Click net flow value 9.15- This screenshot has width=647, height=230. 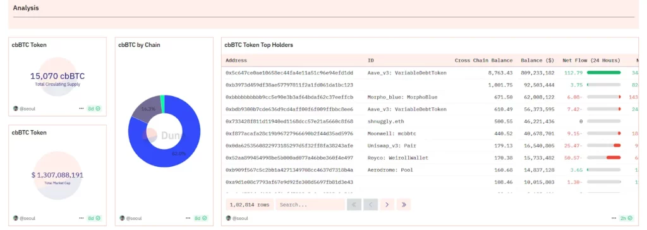pyautogui.click(x=575, y=133)
